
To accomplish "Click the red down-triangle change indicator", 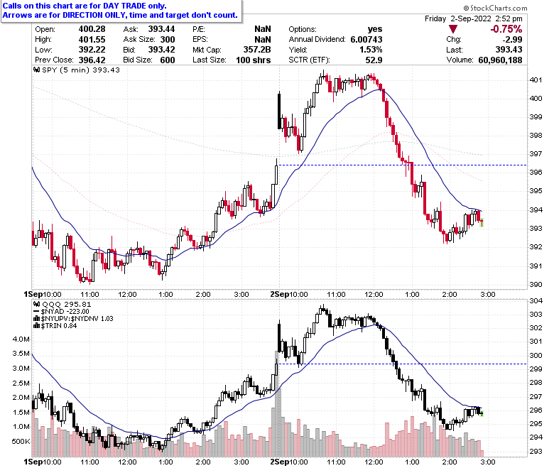I will (452, 29).
